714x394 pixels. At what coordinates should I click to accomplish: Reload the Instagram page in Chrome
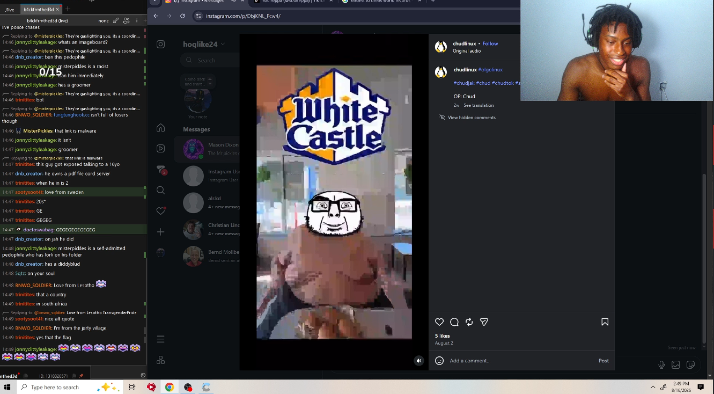182,16
